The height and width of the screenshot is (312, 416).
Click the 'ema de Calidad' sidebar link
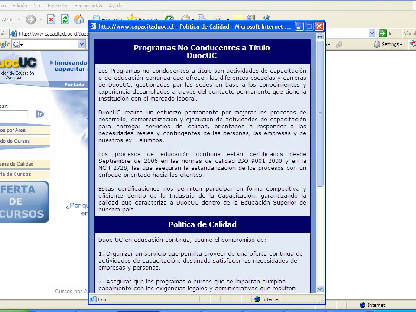pos(25,164)
